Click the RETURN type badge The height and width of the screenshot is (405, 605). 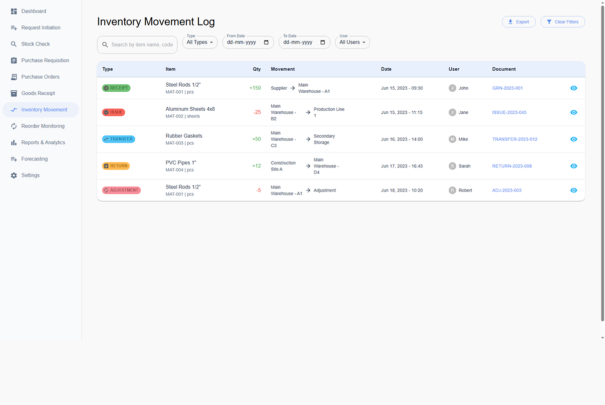click(x=116, y=166)
